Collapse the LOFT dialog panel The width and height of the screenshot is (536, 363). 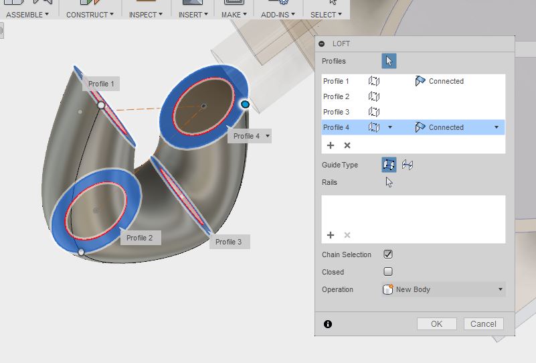tap(322, 44)
